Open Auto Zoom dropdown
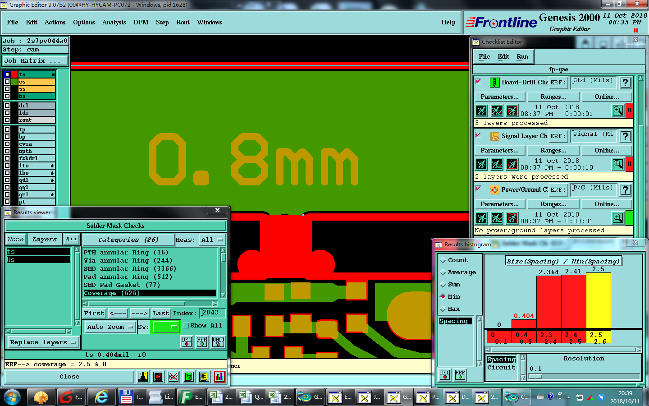649x406 pixels. point(110,327)
